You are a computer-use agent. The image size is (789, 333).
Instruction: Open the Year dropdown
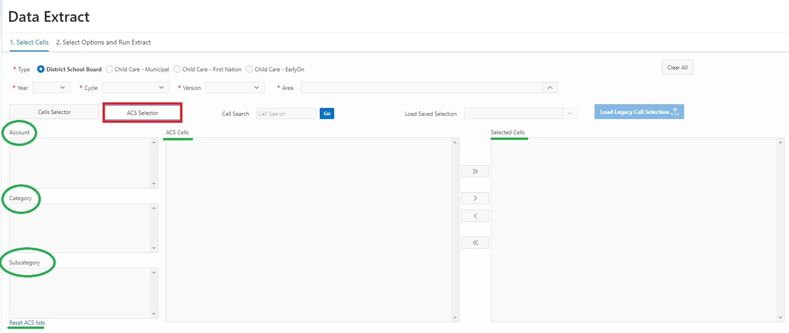pos(51,87)
